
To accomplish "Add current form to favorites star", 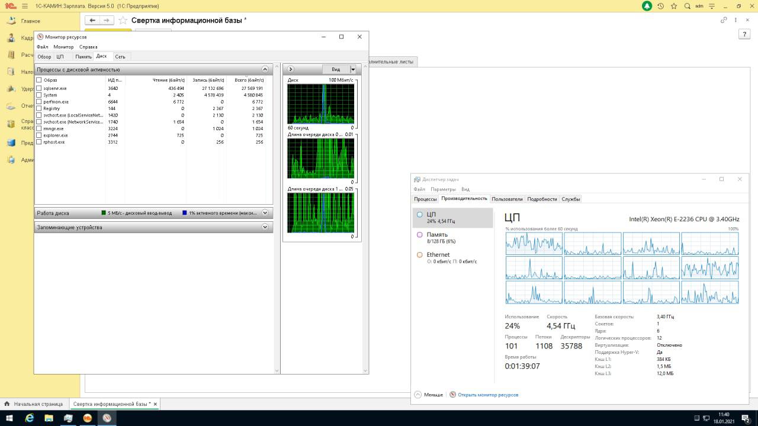I will tap(123, 20).
